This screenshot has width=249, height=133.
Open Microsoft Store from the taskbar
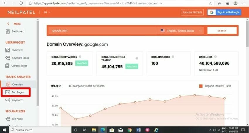[x=112, y=130]
